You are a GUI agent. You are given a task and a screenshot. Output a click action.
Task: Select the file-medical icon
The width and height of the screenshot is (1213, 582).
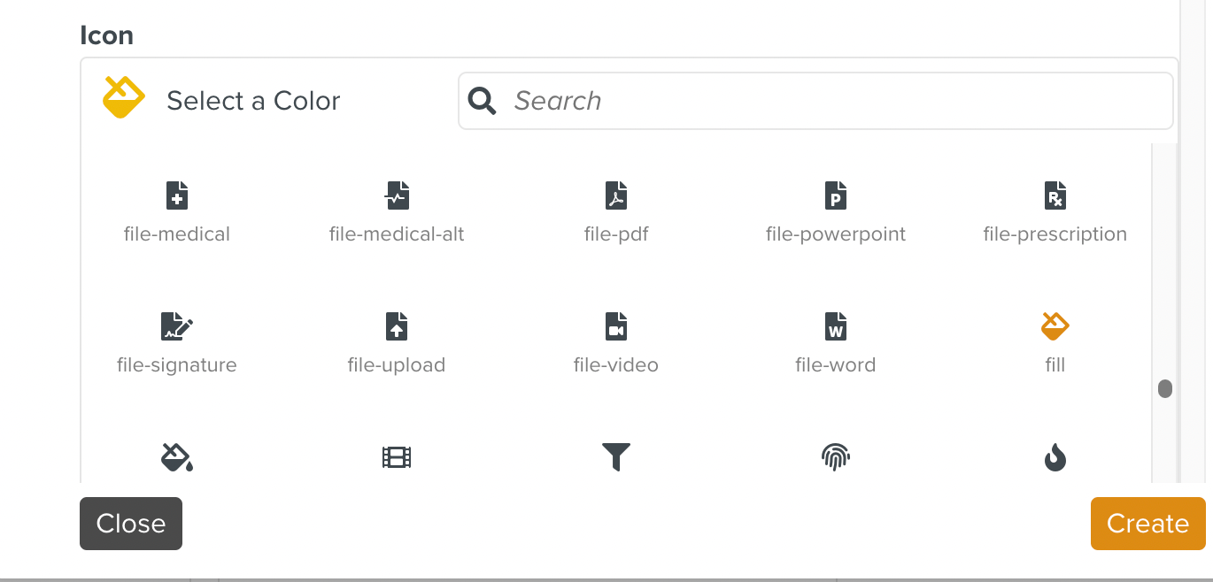coord(177,195)
